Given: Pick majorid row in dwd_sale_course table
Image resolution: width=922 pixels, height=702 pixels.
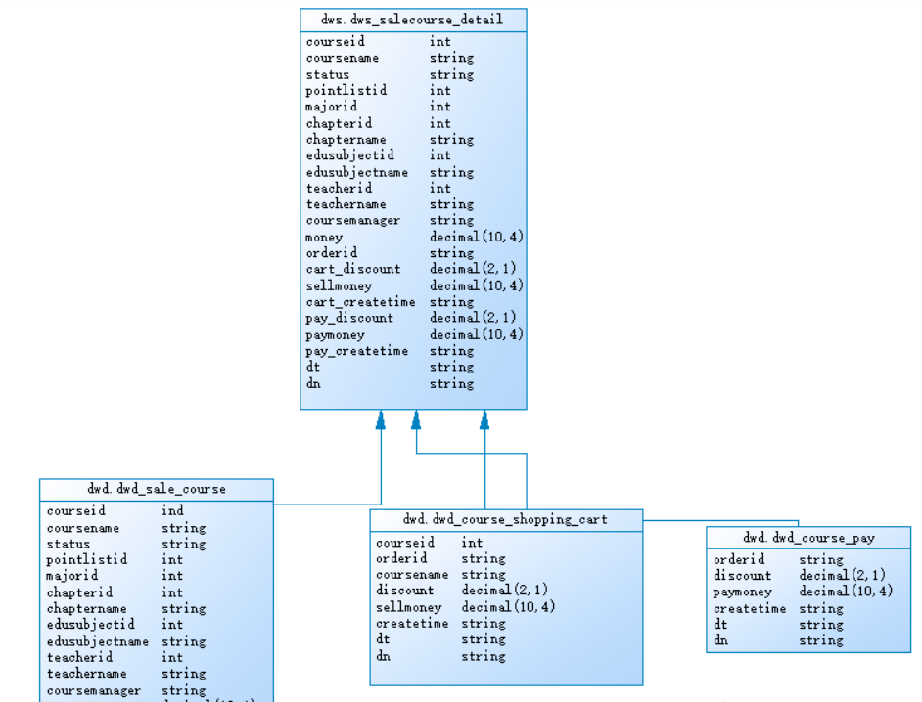Looking at the screenshot, I should [x=157, y=576].
